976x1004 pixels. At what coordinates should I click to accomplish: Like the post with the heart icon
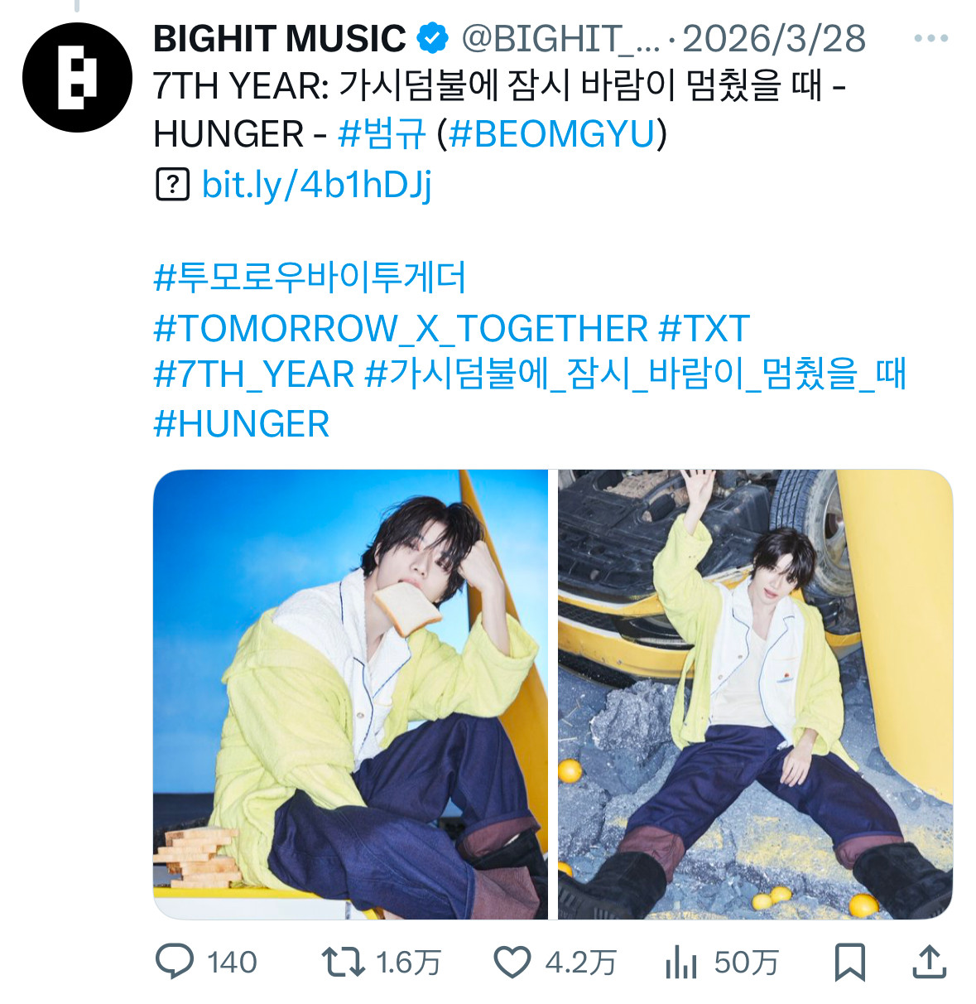click(512, 962)
